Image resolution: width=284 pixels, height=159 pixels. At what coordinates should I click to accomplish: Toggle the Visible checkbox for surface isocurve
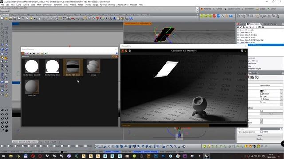(261, 132)
